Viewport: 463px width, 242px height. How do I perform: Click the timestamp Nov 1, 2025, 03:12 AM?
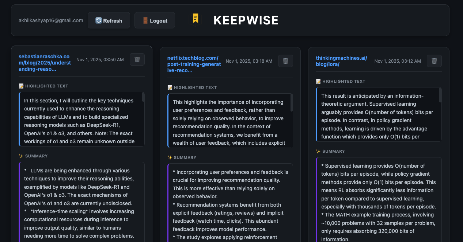pos(398,61)
